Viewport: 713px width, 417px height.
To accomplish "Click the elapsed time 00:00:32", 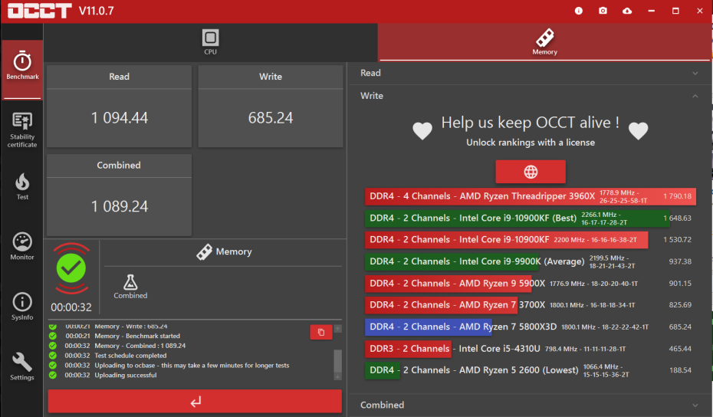I will [x=71, y=307].
